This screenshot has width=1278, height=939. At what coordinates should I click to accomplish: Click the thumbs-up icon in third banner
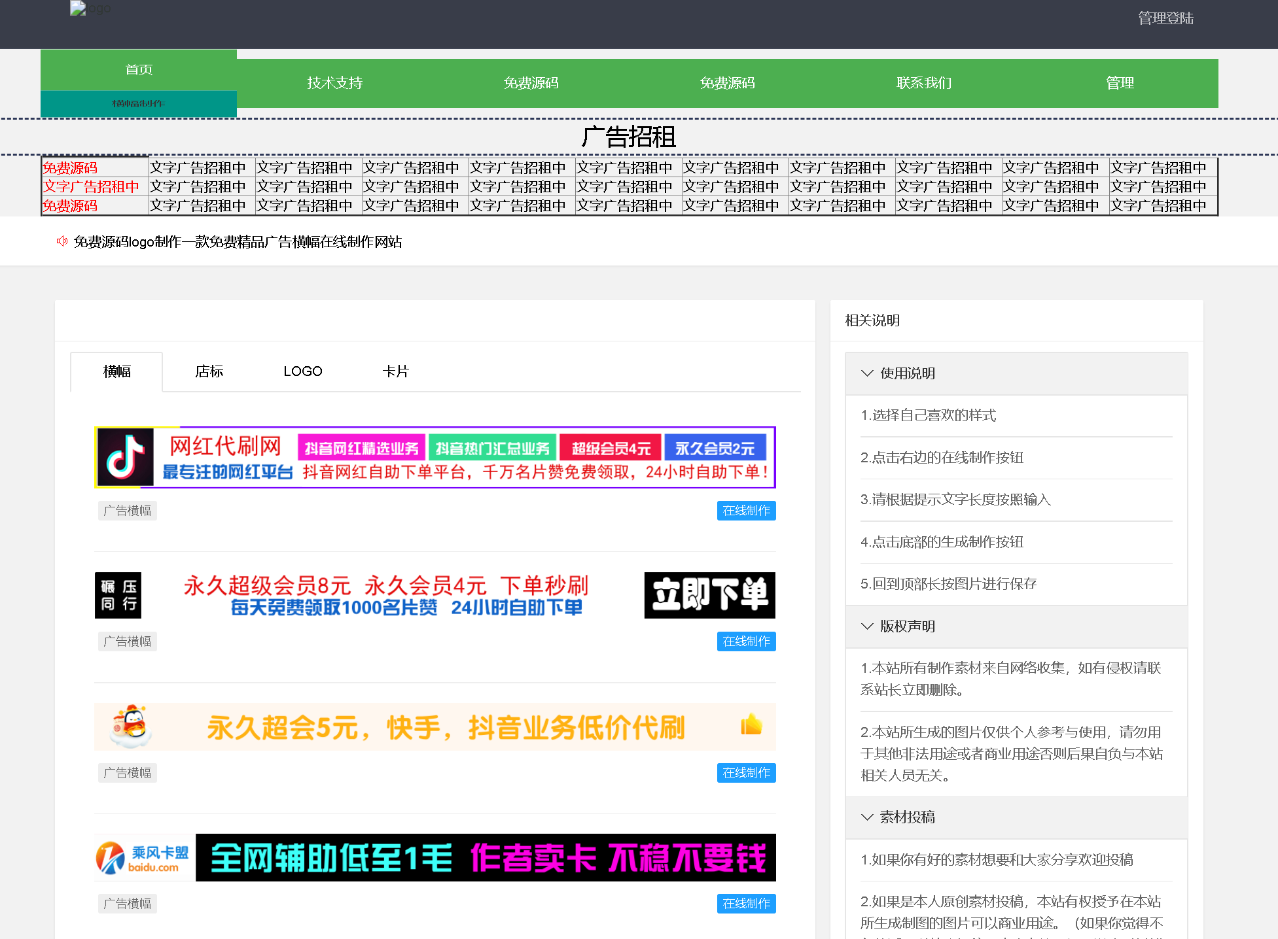(751, 725)
